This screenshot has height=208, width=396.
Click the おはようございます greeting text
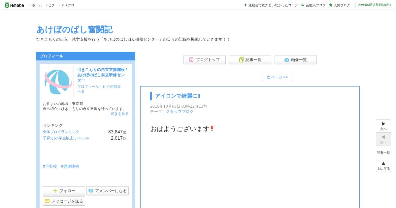click(180, 129)
